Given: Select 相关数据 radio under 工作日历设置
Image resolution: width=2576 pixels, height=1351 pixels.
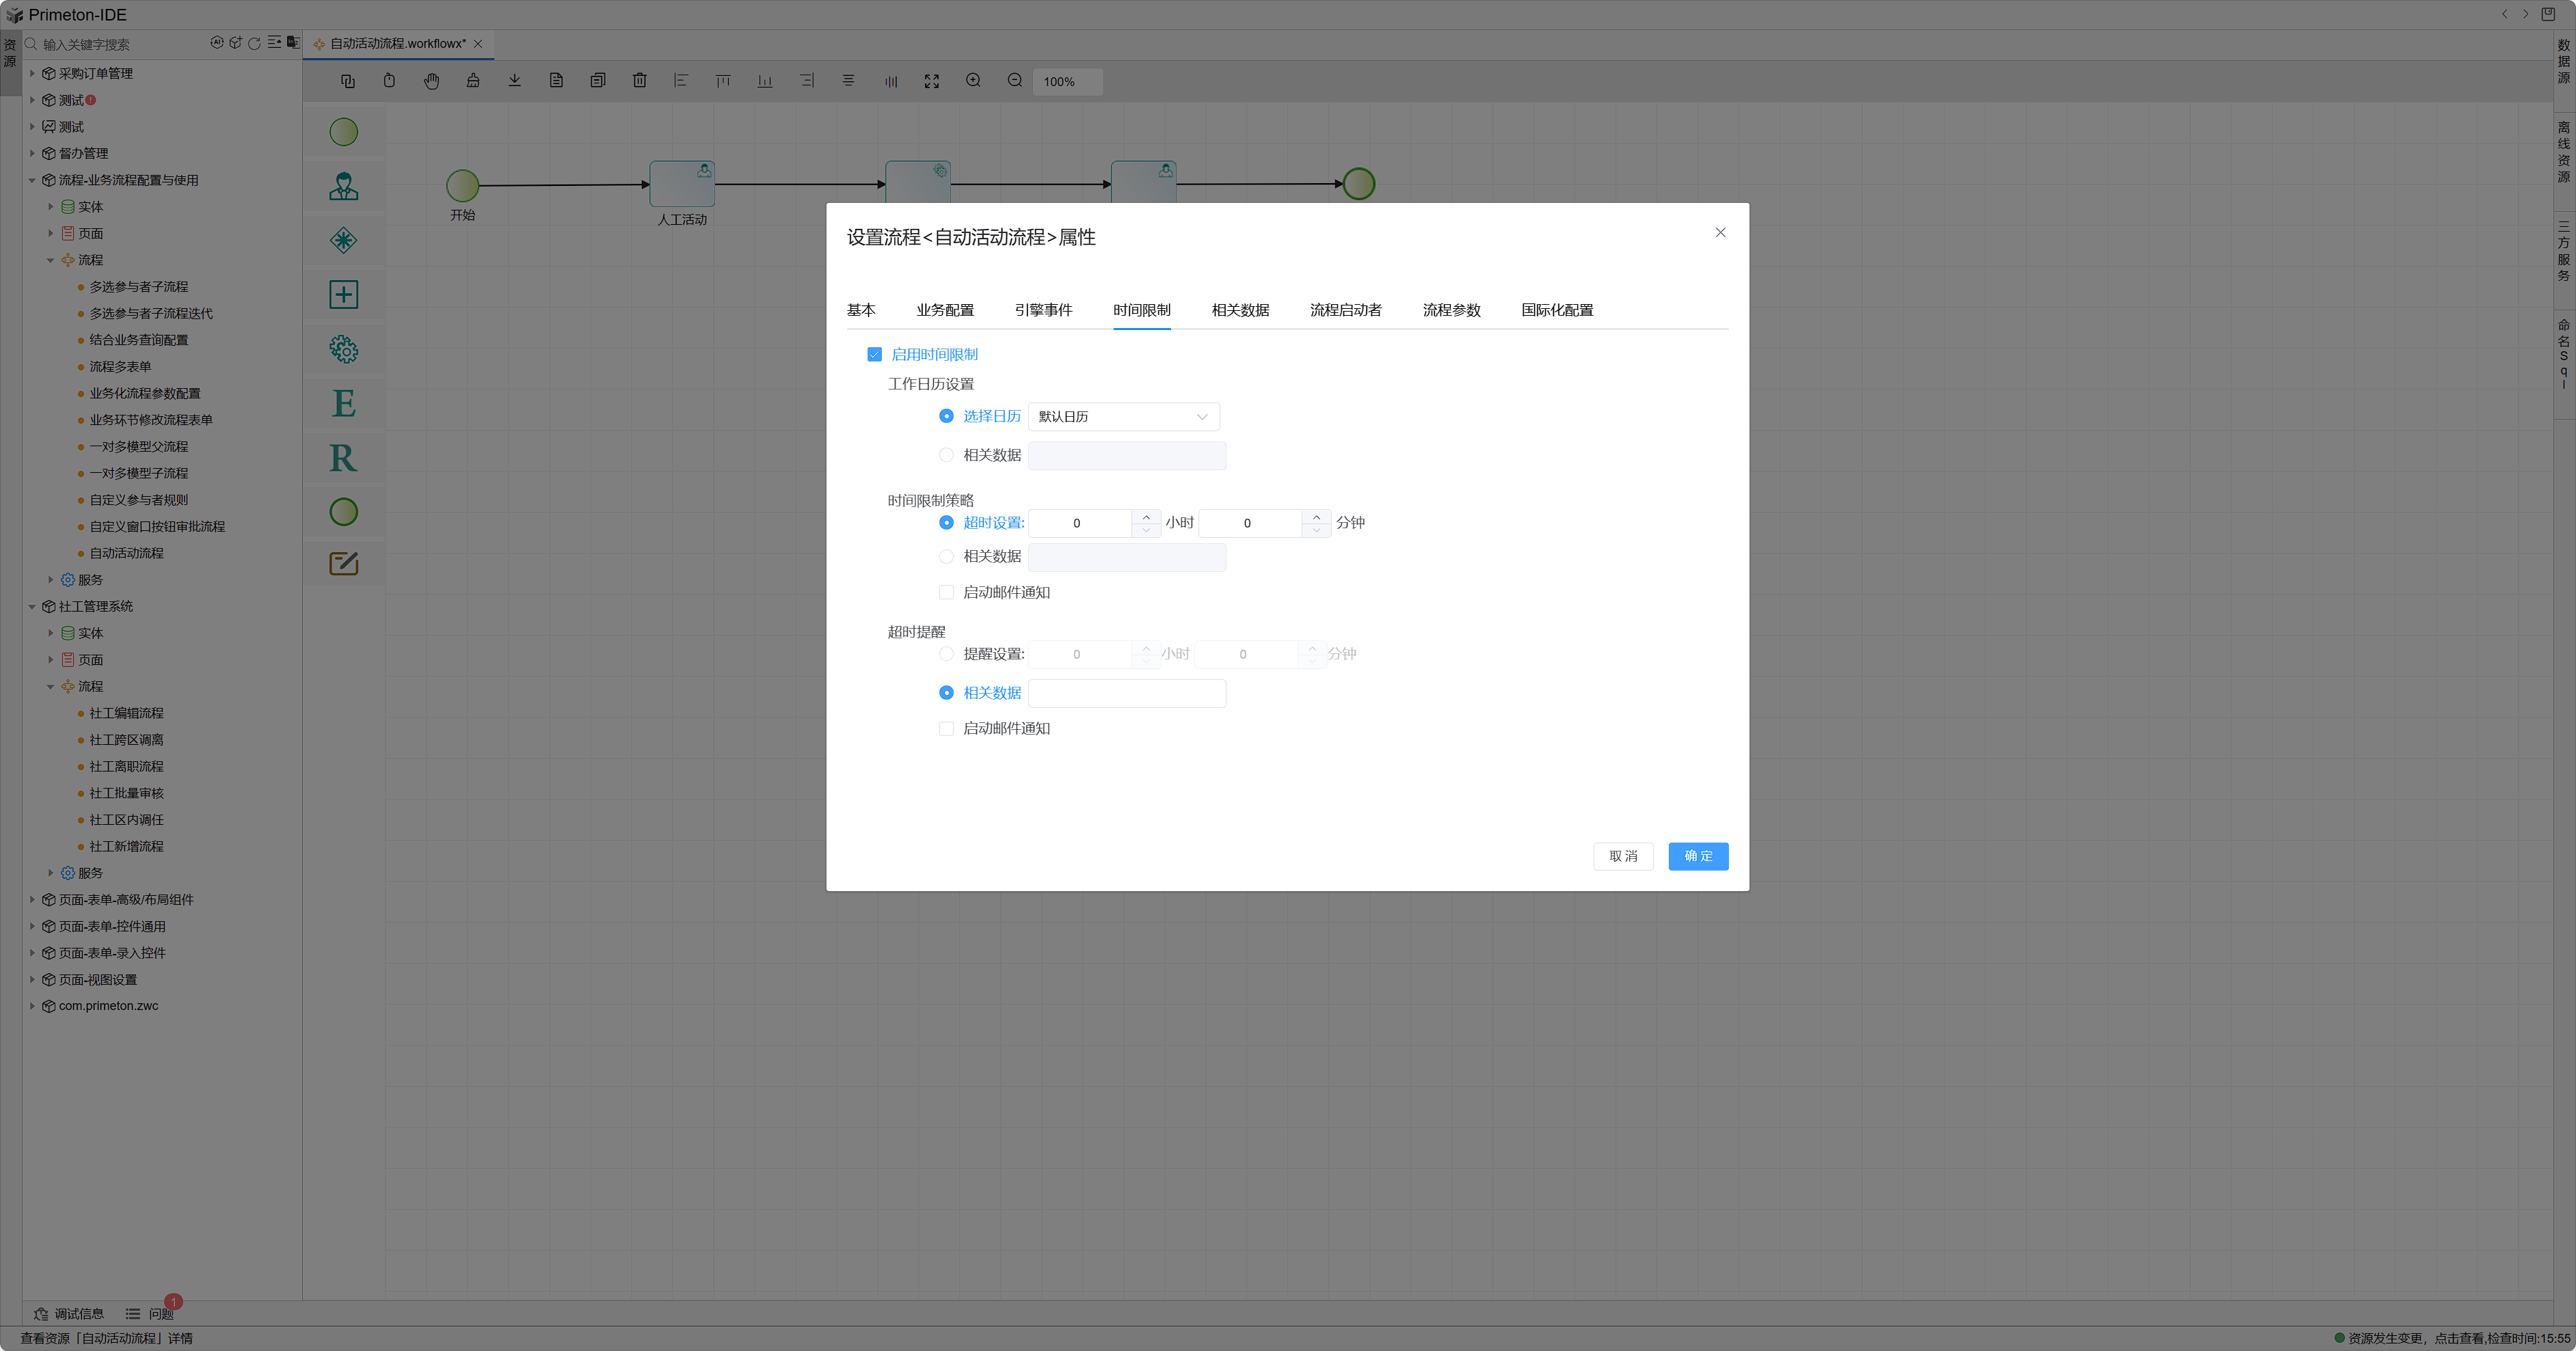Looking at the screenshot, I should (946, 456).
